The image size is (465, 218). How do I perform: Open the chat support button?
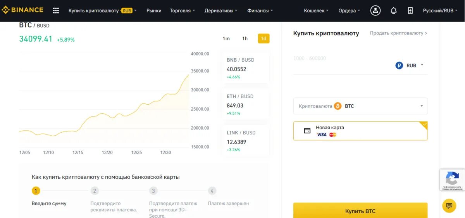(449, 205)
